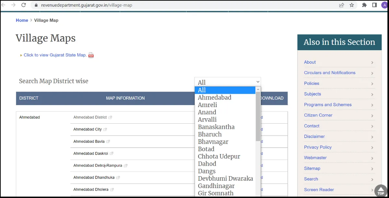Click the TOP scroll-up button at bottom right
389x198 pixels.
pyautogui.click(x=381, y=191)
